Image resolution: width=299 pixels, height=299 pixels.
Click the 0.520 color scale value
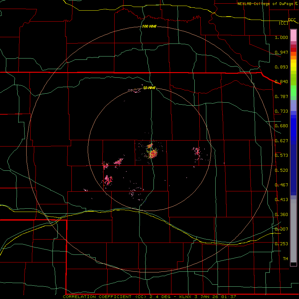281,170
